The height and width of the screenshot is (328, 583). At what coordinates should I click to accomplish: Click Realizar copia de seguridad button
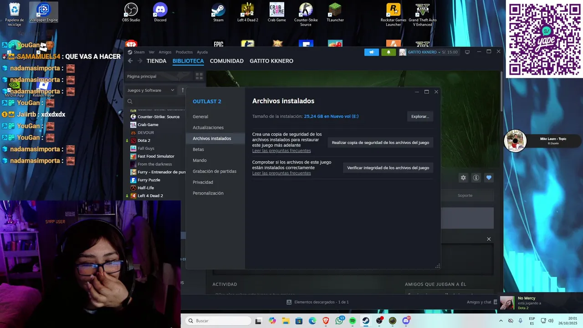coord(380,143)
